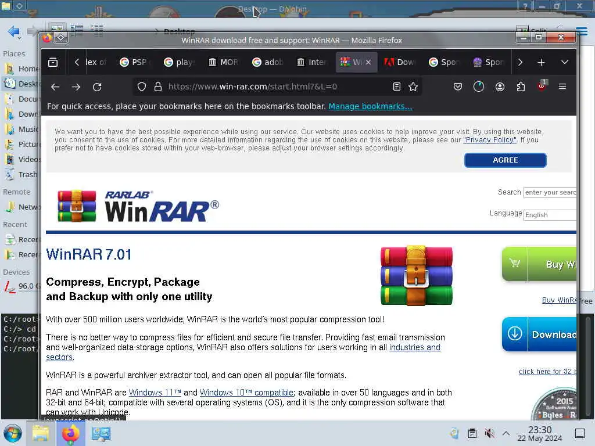Viewport: 595px width, 446px height.
Task: Open a new tab with plus
Action: point(542,62)
